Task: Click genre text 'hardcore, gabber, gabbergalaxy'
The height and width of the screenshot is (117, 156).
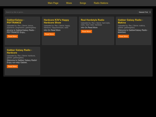Action: (21, 57)
